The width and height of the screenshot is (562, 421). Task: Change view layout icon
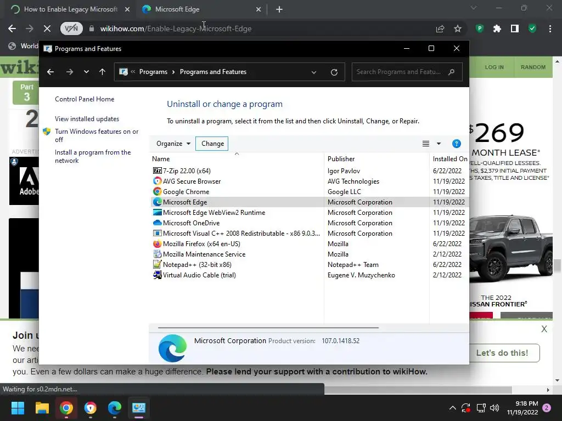point(426,144)
